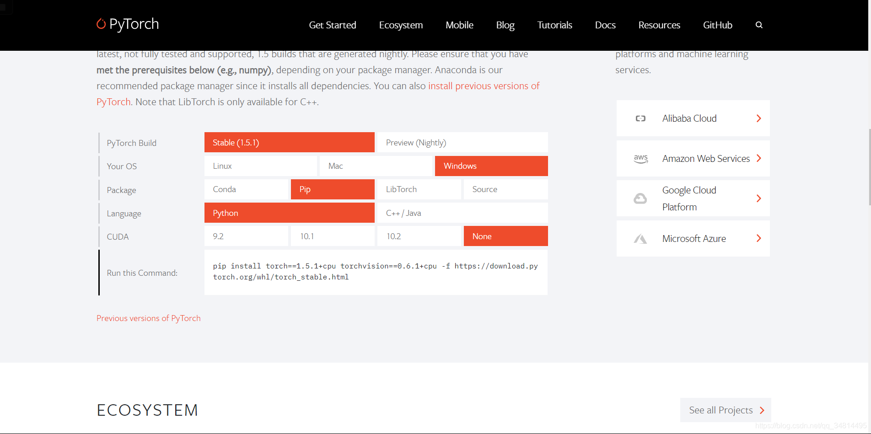The image size is (871, 434).
Task: Open Docs nav item
Action: [605, 25]
